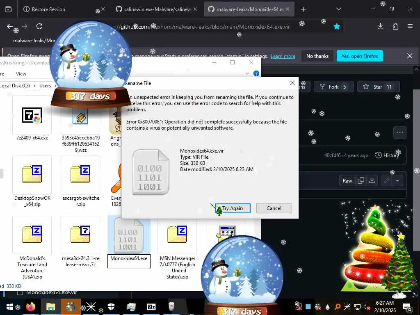The image size is (420, 315).
Task: Click the Firefox back arrow
Action: point(10,26)
